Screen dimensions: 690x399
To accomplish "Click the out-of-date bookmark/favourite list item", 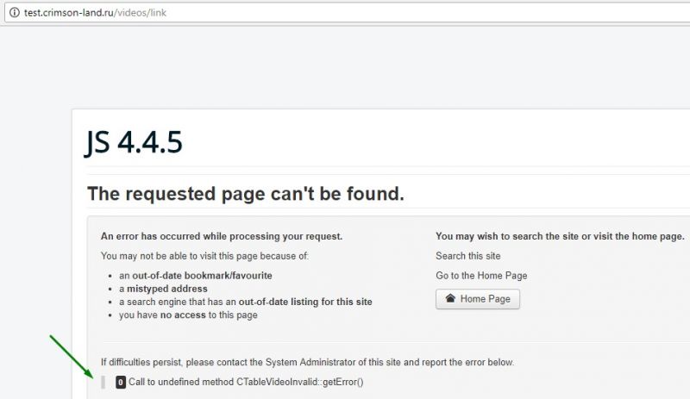I will 196,276.
